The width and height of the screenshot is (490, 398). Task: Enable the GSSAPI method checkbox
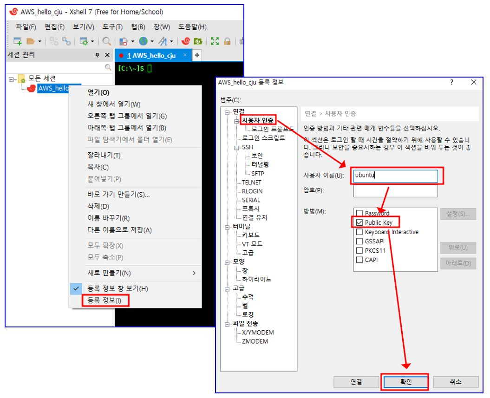[x=359, y=241]
